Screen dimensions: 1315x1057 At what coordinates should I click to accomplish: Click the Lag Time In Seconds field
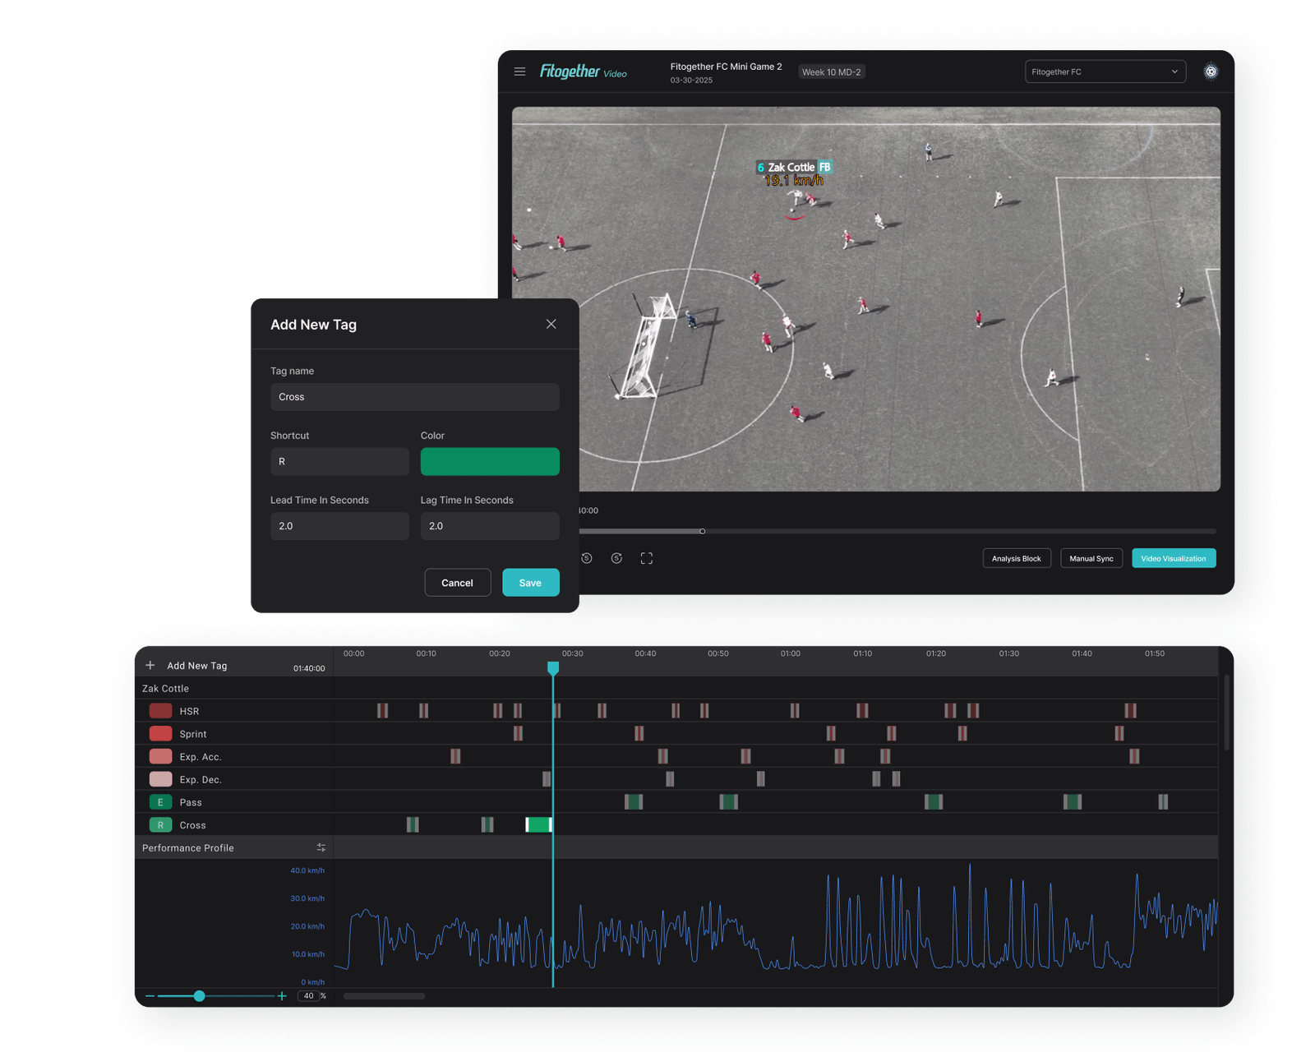pyautogui.click(x=490, y=526)
